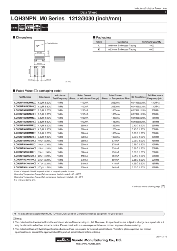
Task: Click the Thickness 1.5mm max badge
Action: [x=29, y=27]
